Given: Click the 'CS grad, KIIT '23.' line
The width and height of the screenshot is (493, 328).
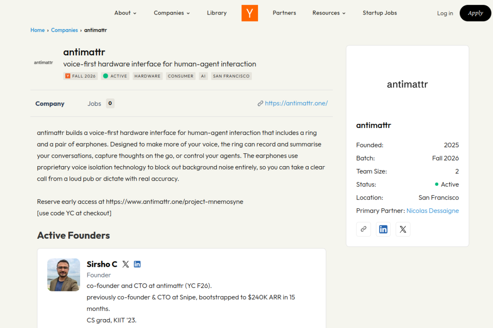Looking at the screenshot, I should pos(112,320).
